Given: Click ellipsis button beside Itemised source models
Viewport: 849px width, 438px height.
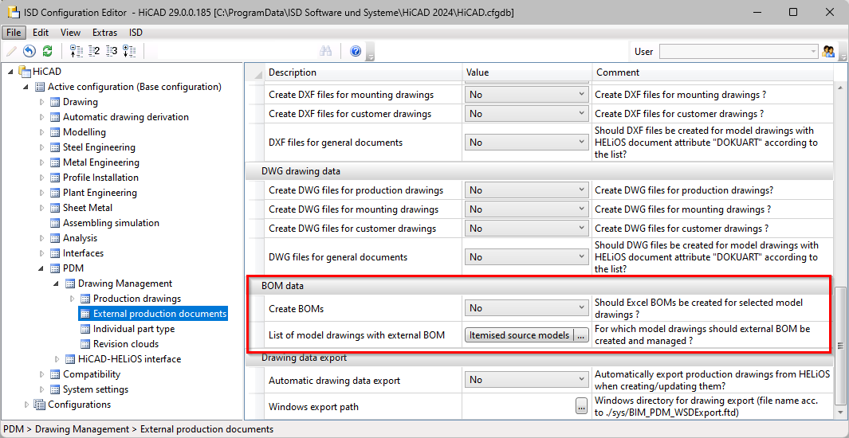Looking at the screenshot, I should [x=581, y=335].
